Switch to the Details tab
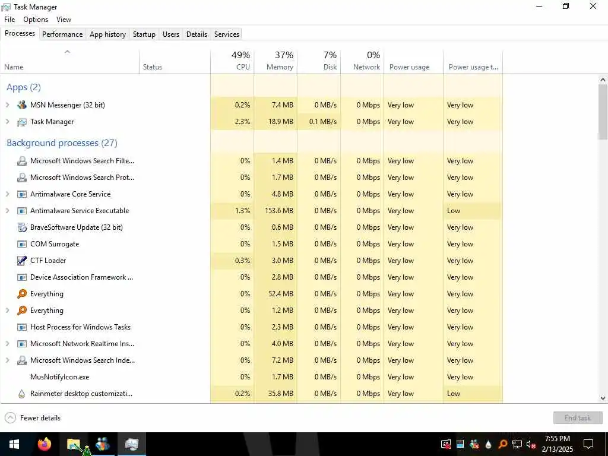This screenshot has width=608, height=456. coord(197,34)
